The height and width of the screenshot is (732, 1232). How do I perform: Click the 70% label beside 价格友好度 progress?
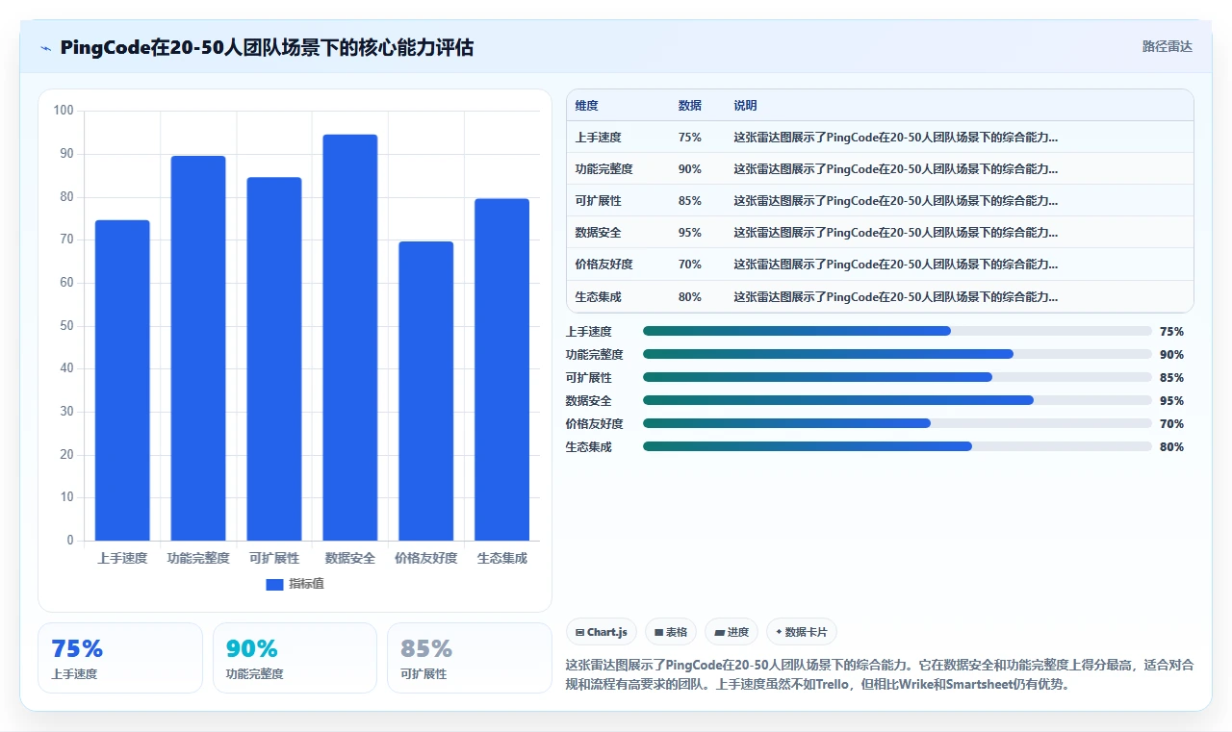point(1171,424)
